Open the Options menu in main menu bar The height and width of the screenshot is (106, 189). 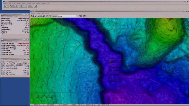(38, 4)
